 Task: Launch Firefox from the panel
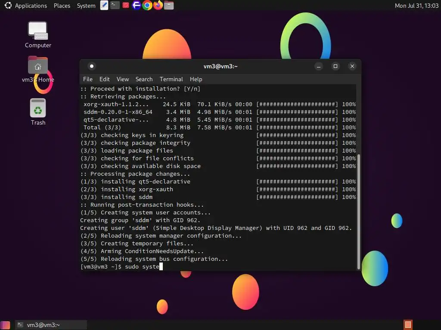[158, 5]
